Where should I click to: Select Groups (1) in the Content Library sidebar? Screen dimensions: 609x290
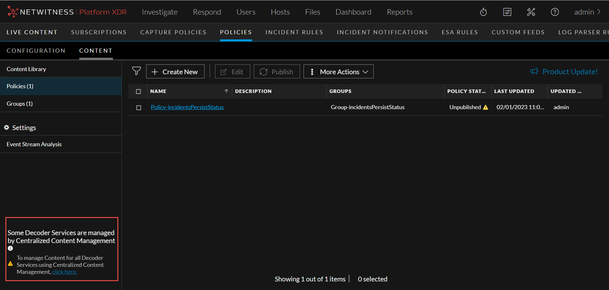pyautogui.click(x=20, y=103)
